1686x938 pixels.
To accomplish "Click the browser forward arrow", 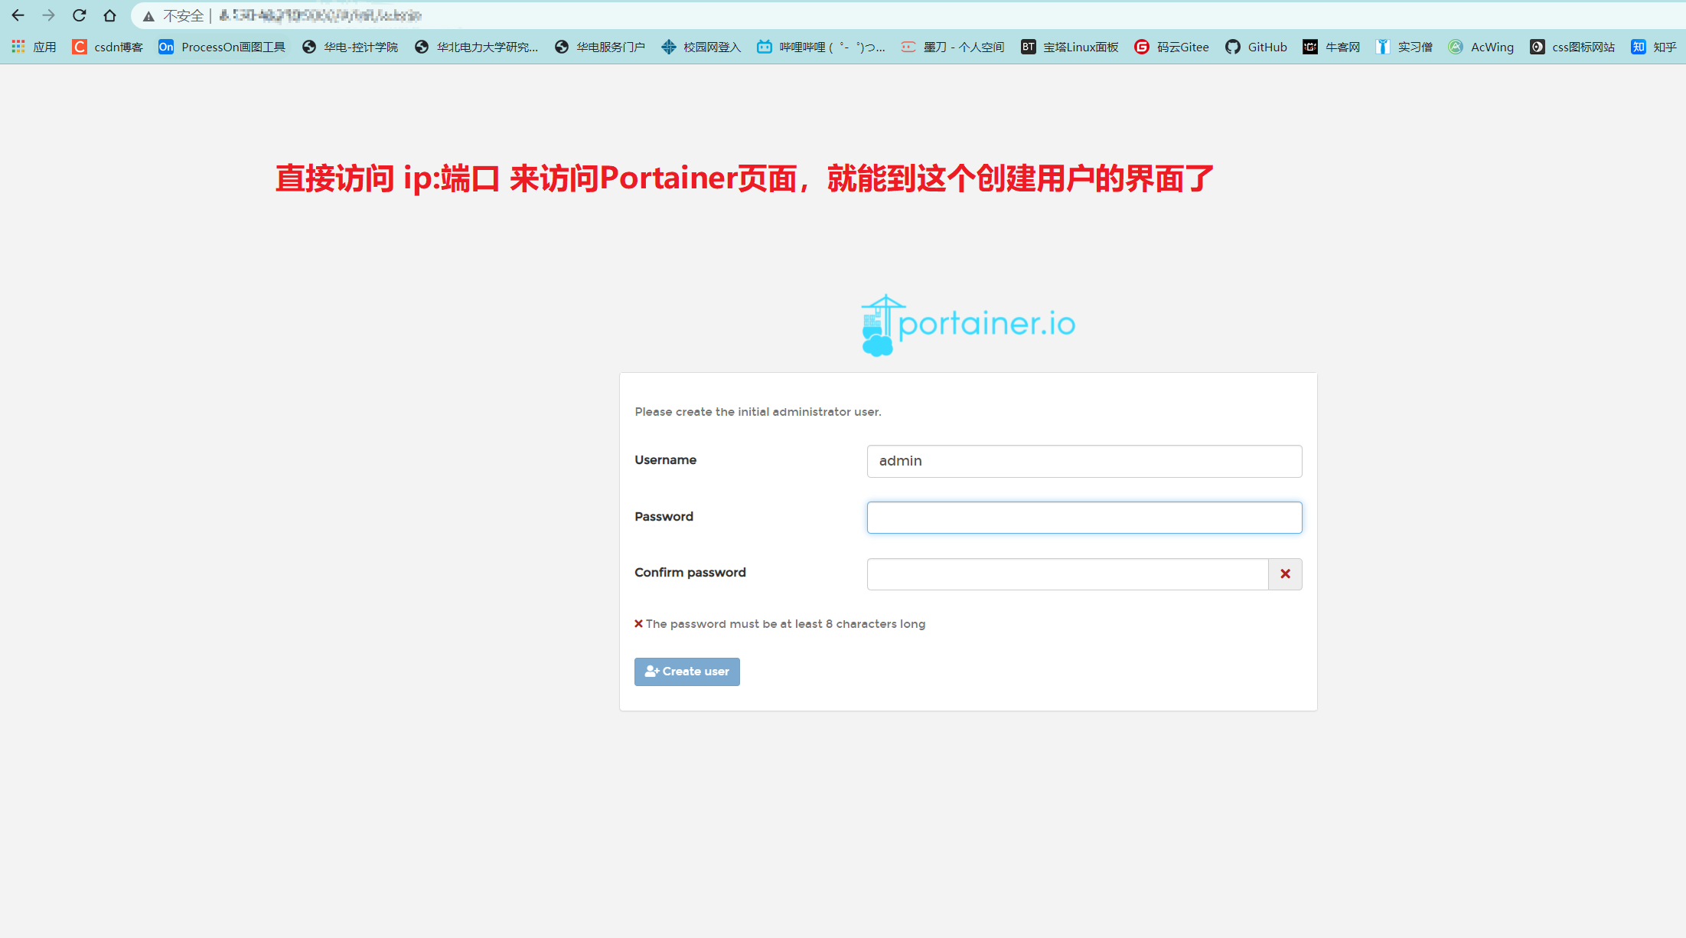I will click(48, 15).
